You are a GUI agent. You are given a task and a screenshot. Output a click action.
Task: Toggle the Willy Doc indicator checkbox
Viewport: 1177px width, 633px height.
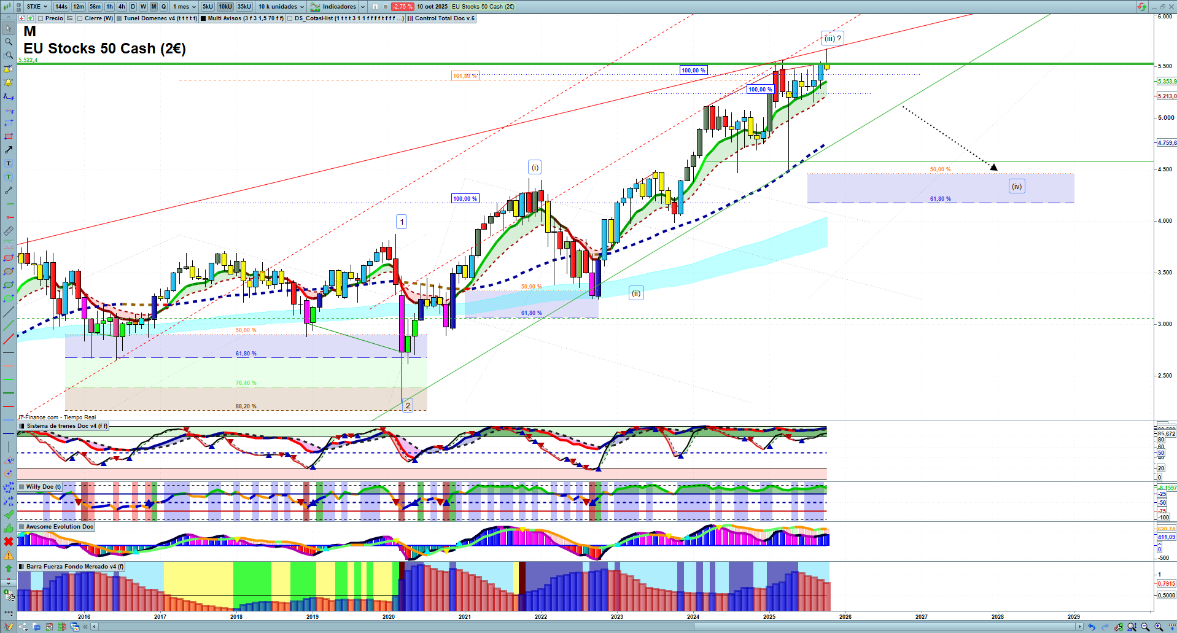click(22, 487)
